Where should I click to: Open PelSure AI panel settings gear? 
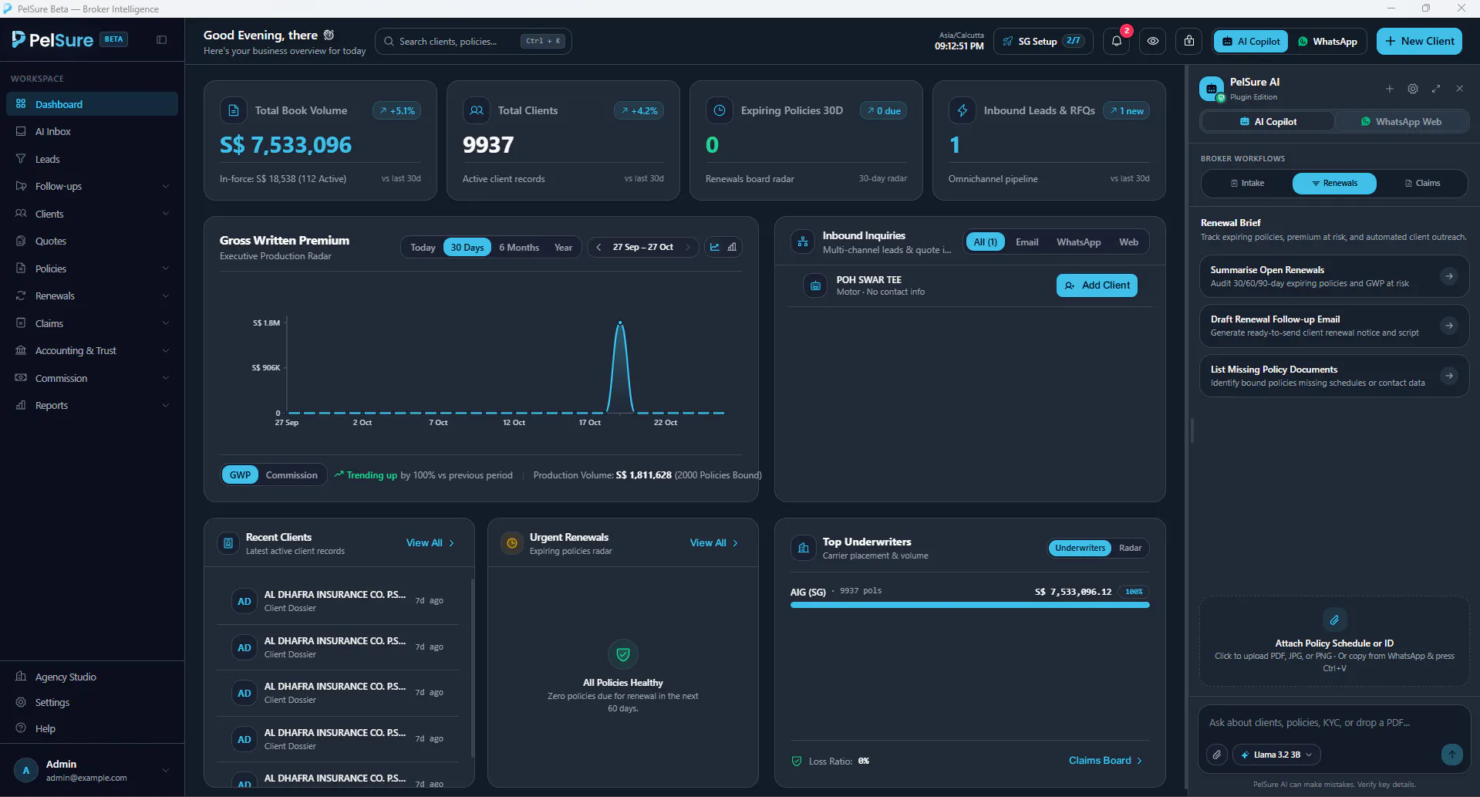pos(1413,89)
